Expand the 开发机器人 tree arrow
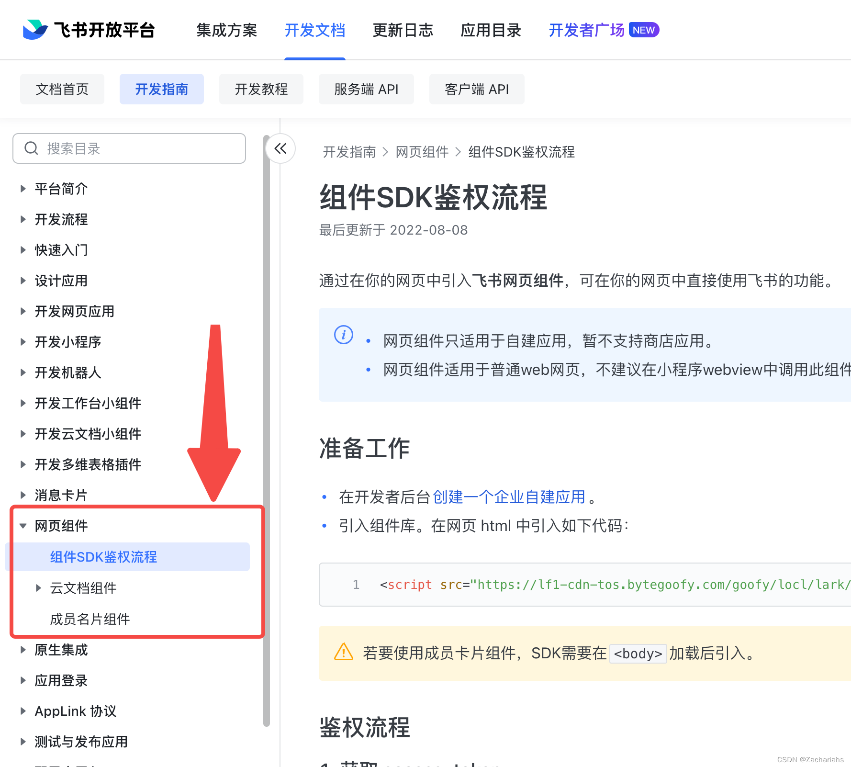Screen dimensions: 851x767 coord(23,372)
